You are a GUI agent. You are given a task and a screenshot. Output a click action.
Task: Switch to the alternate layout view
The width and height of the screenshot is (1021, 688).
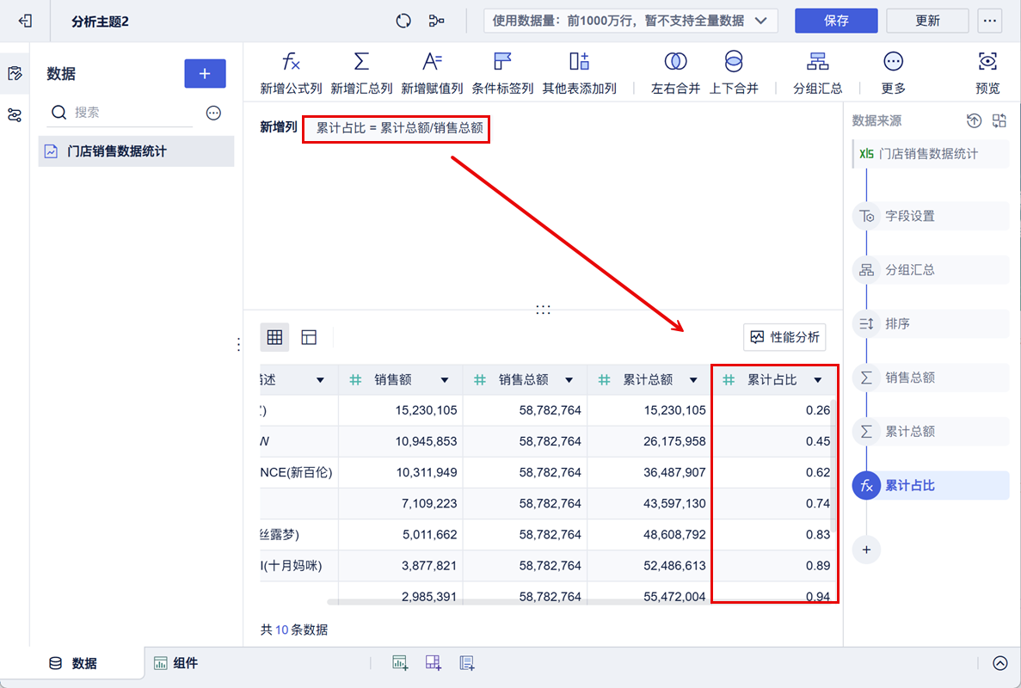tap(309, 338)
